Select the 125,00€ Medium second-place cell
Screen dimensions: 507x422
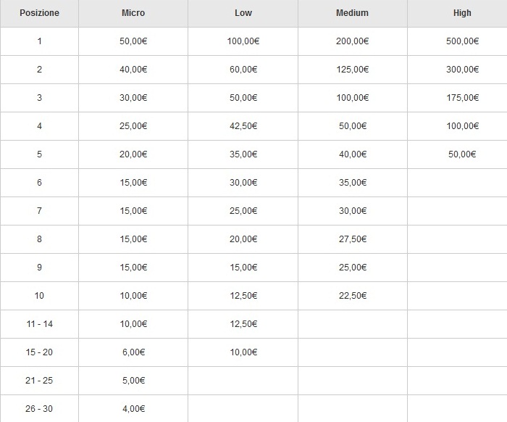pyautogui.click(x=353, y=70)
